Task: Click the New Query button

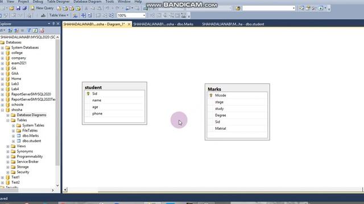Action: click(42, 8)
